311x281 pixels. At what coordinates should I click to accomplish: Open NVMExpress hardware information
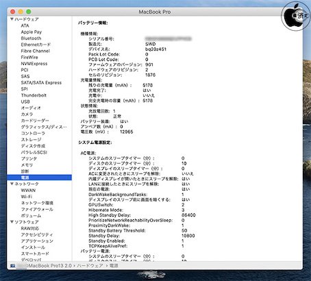[34, 64]
